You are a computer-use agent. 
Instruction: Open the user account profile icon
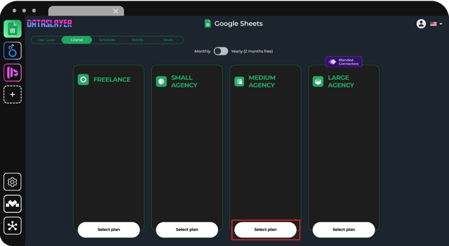pos(421,23)
